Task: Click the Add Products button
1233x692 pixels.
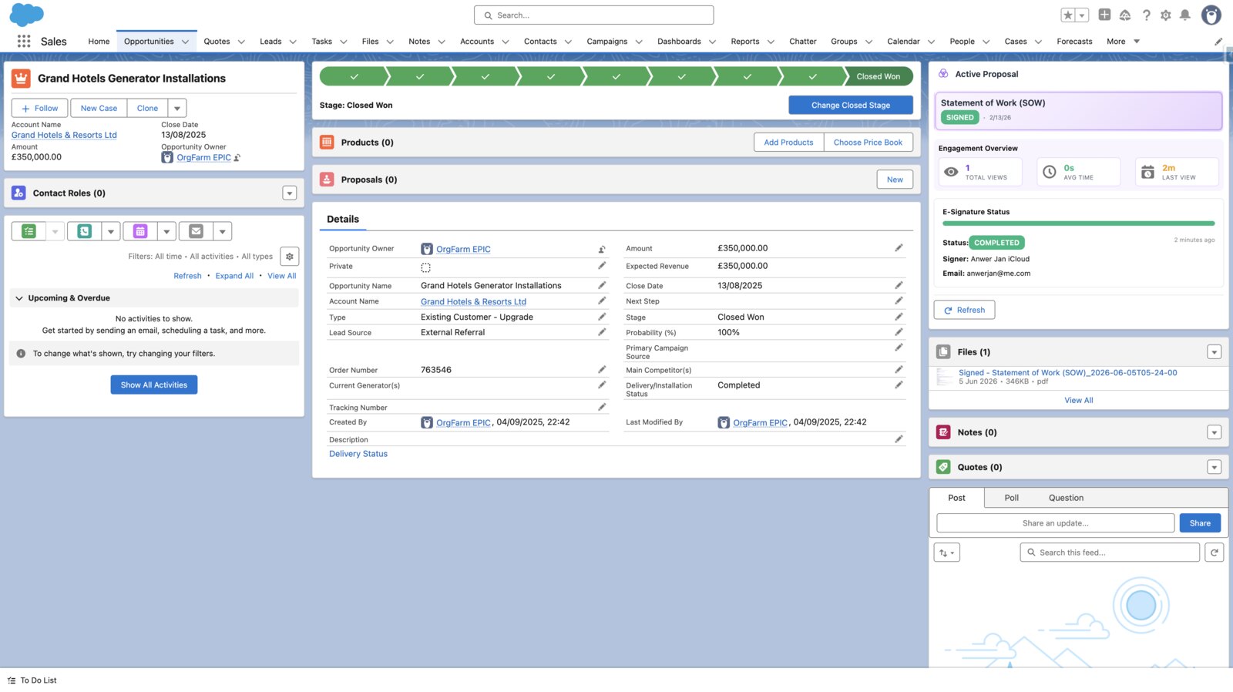Action: [x=788, y=143]
